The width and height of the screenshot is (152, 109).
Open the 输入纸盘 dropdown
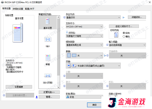[127, 45]
